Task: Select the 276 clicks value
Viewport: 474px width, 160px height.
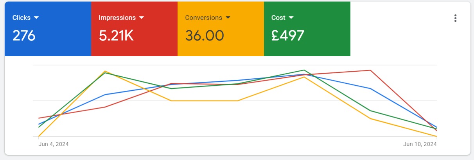Action: (x=24, y=35)
